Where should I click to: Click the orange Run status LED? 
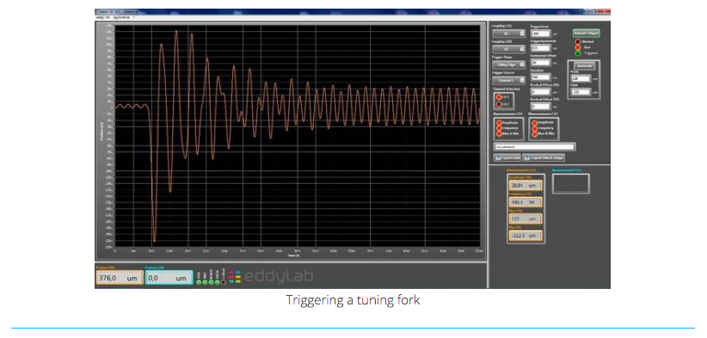(x=578, y=46)
